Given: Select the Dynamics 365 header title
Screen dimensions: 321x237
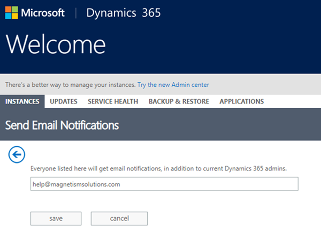Looking at the screenshot, I should pos(124,12).
